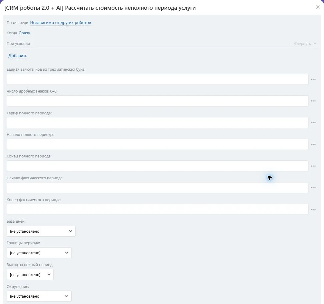Open the 'Выход за полный период' dropdown
The image size is (324, 304).
[x=30, y=275]
